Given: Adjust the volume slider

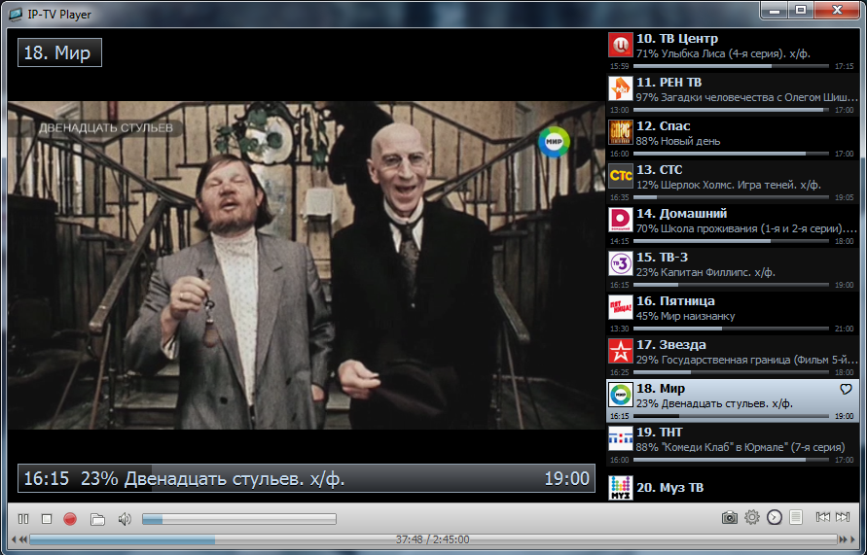Looking at the screenshot, I should pyautogui.click(x=238, y=519).
